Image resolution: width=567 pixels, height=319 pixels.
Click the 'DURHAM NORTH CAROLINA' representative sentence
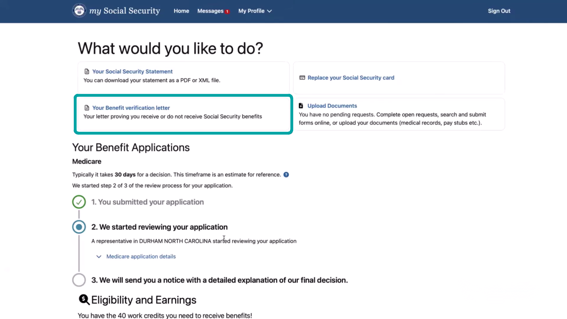[194, 241]
